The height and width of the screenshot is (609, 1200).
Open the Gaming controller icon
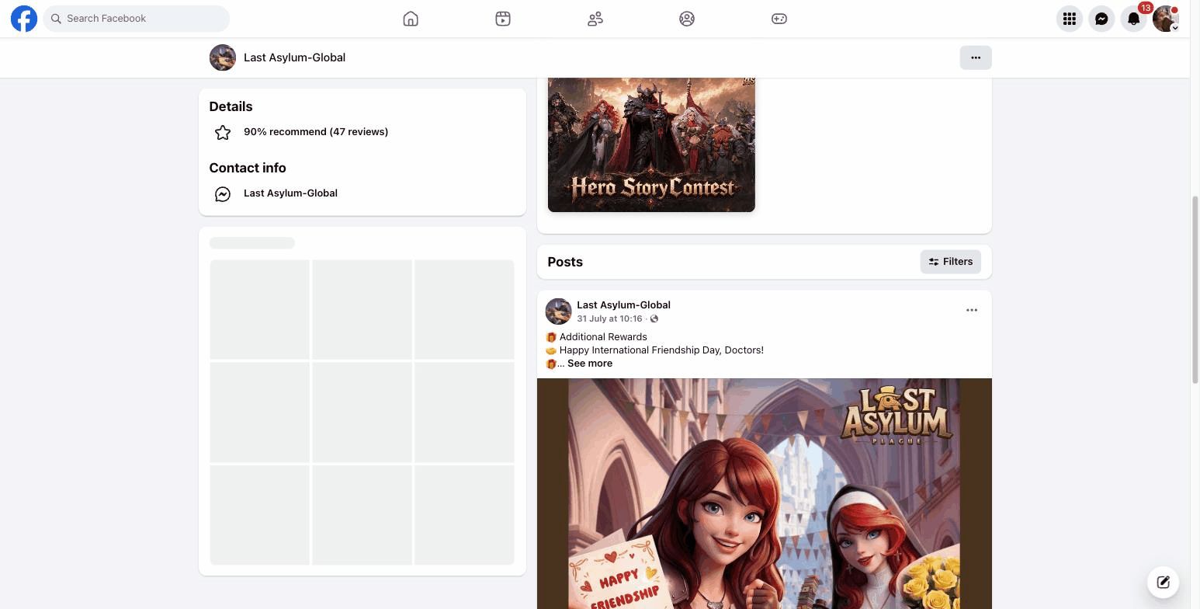(779, 19)
